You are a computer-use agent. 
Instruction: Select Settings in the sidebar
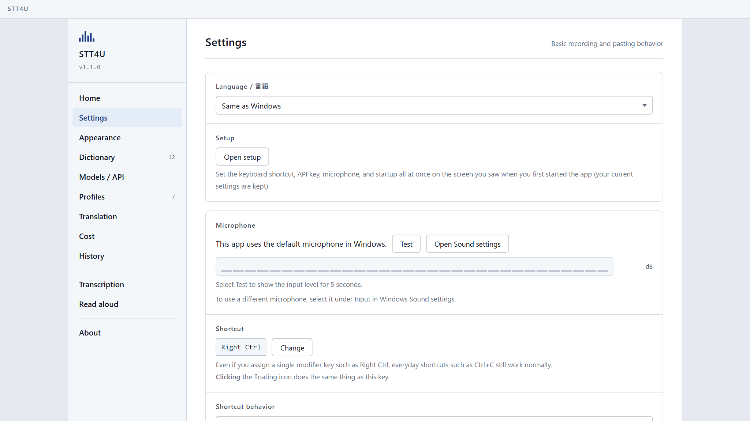click(127, 118)
